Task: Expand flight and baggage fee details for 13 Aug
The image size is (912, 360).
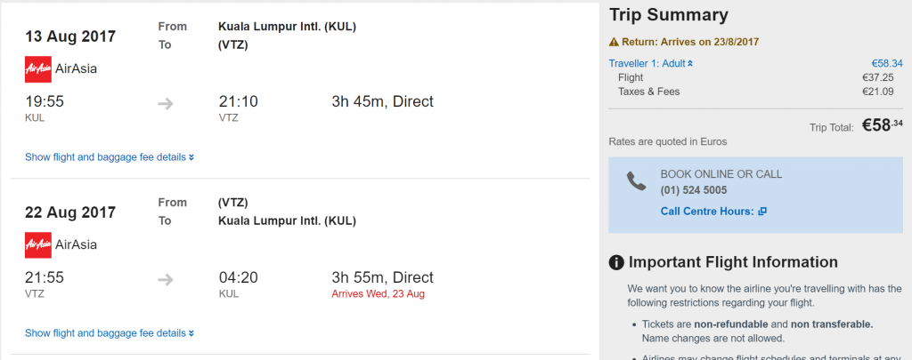Action: tap(110, 157)
